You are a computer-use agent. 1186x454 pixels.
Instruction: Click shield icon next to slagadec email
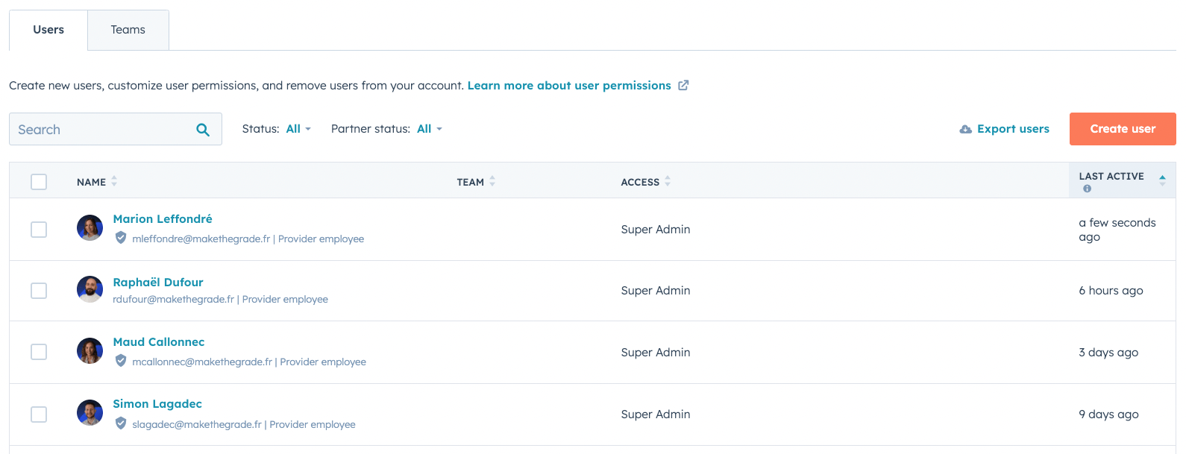[x=121, y=424]
